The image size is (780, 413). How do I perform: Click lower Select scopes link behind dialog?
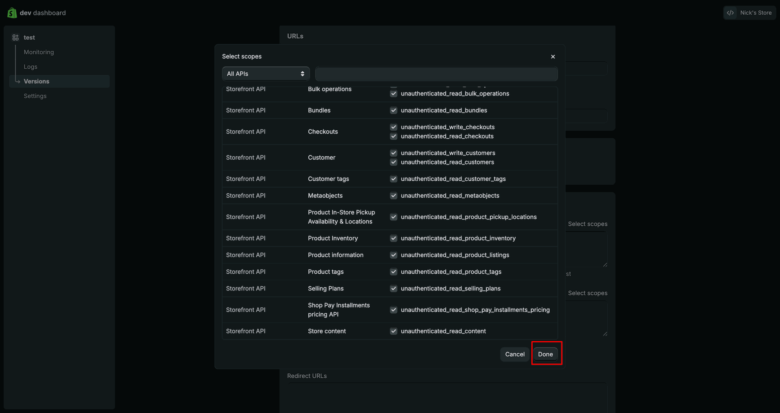coord(587,293)
